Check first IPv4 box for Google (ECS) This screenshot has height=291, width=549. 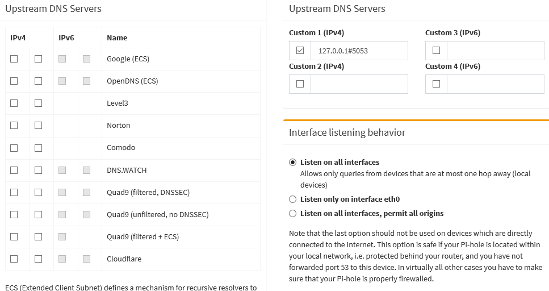14,59
